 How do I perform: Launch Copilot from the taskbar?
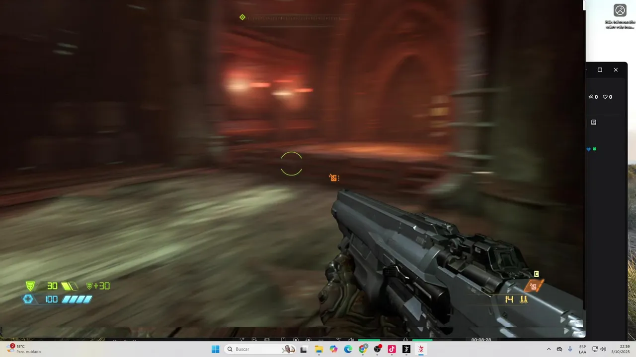click(x=333, y=349)
